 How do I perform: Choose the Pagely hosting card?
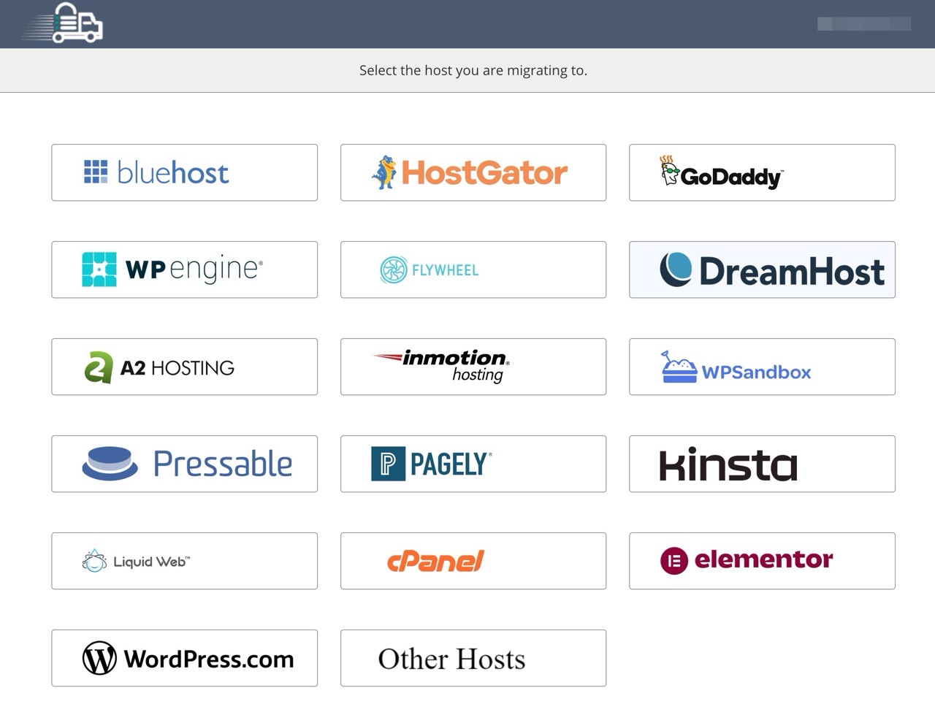[x=473, y=464]
